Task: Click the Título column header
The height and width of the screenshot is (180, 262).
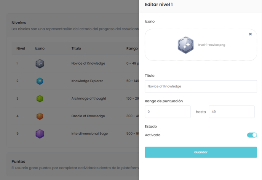Action: click(76, 48)
